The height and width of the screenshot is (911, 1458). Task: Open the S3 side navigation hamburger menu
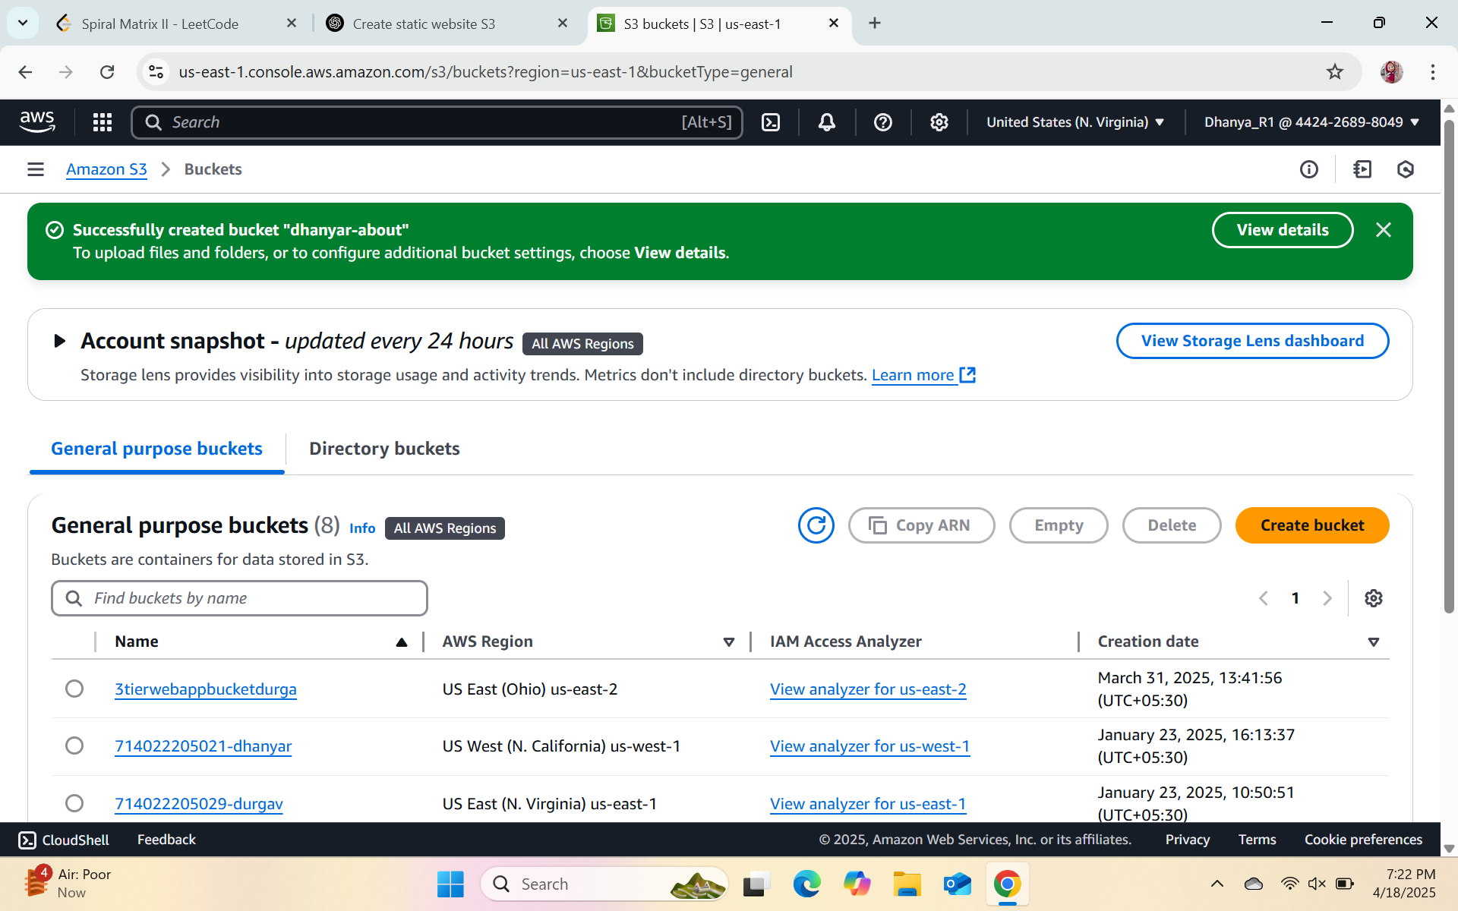tap(36, 169)
